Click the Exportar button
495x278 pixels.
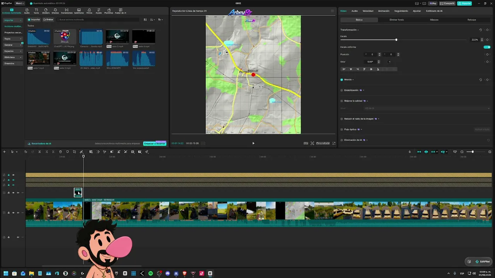point(464,3)
